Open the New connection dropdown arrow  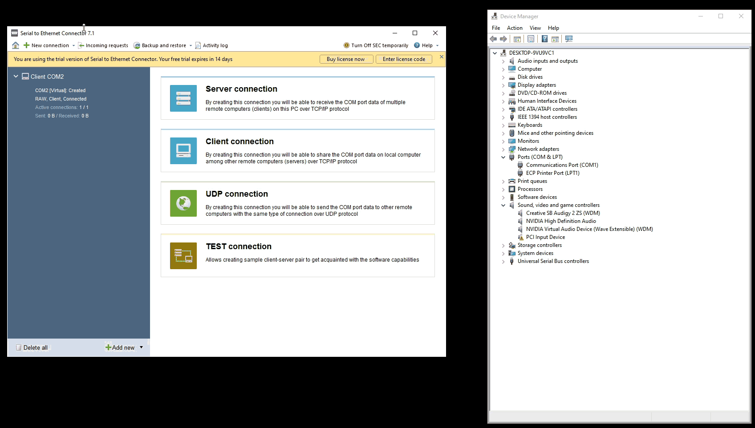pos(73,45)
